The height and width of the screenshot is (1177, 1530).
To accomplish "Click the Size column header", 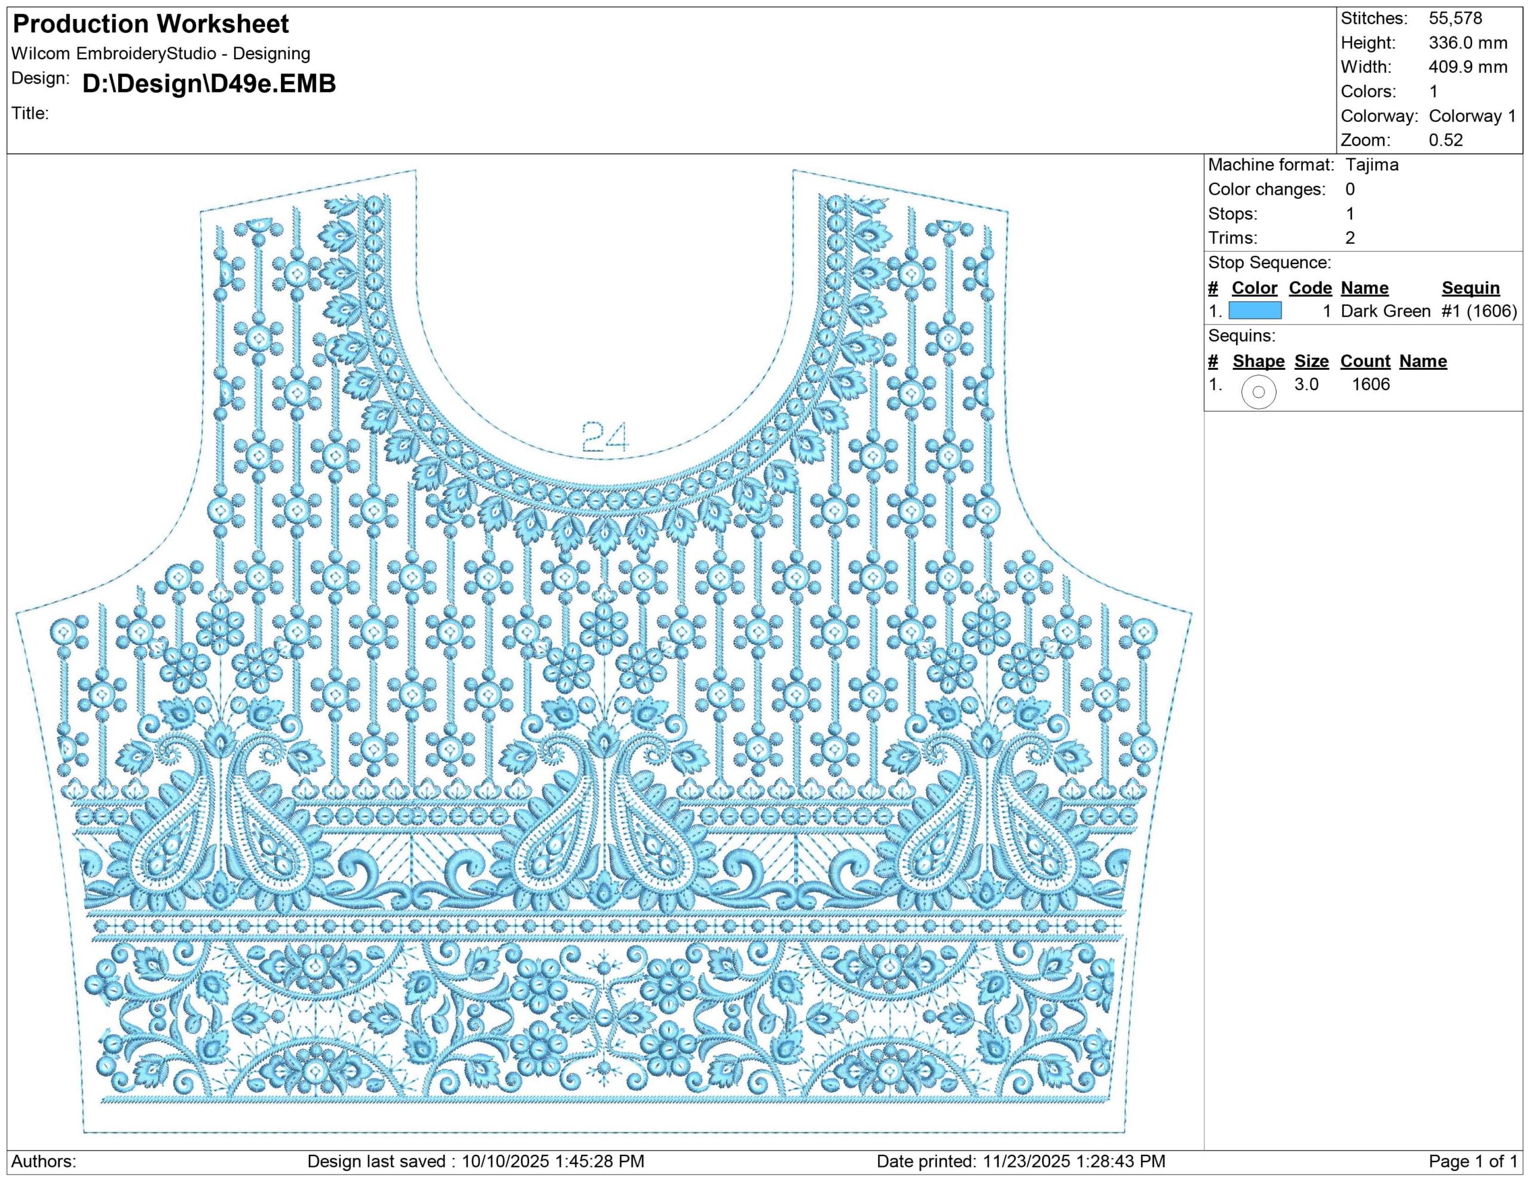I will click(x=1311, y=361).
